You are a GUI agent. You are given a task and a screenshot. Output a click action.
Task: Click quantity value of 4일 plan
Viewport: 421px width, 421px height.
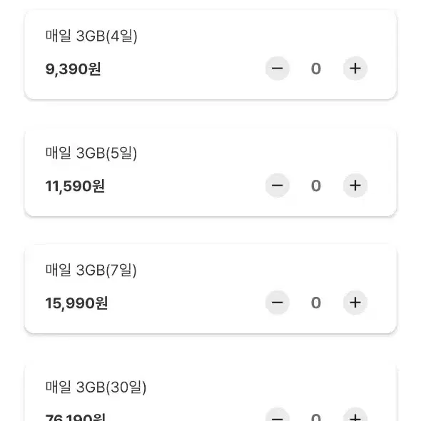(316, 69)
